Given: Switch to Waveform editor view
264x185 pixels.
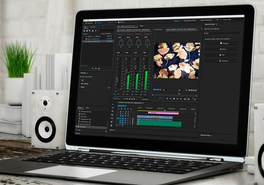Looking at the screenshot, I should [x=89, y=23].
